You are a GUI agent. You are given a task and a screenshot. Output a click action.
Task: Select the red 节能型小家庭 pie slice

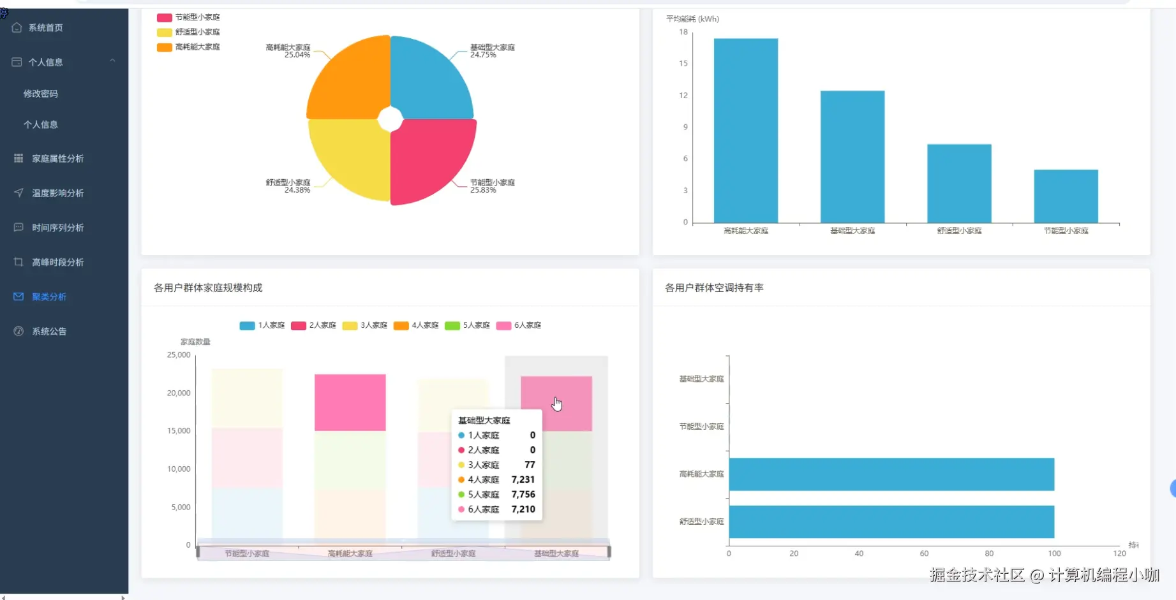click(x=429, y=159)
